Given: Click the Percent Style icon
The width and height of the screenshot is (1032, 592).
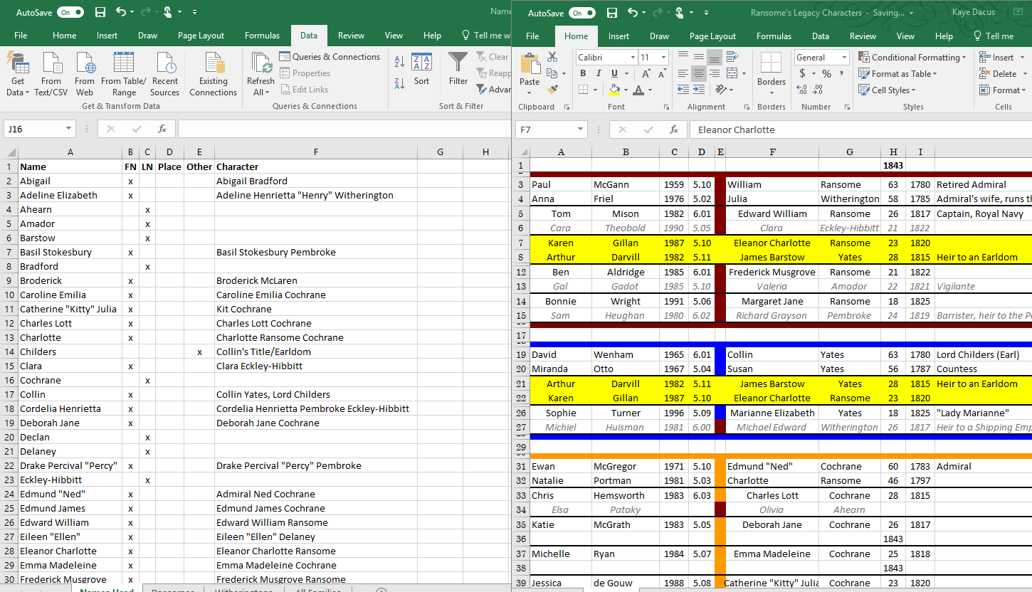Looking at the screenshot, I should 826,73.
